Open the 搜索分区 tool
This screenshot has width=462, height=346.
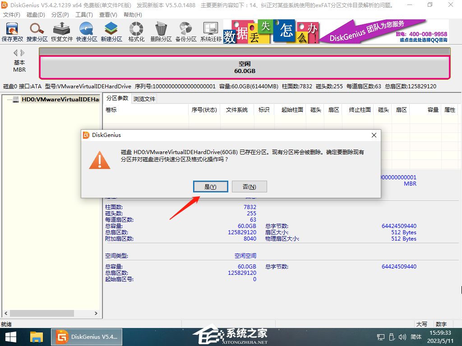click(x=37, y=32)
